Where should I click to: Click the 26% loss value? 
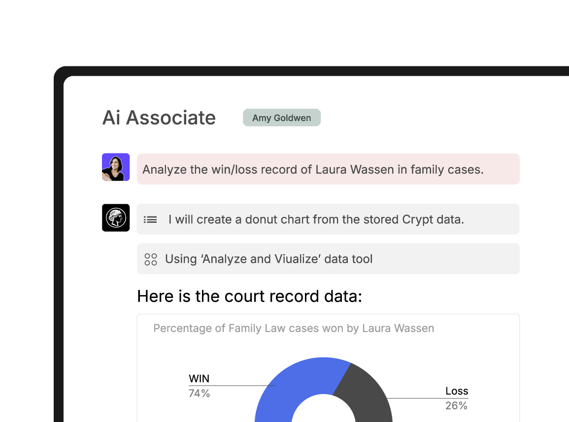click(x=457, y=406)
